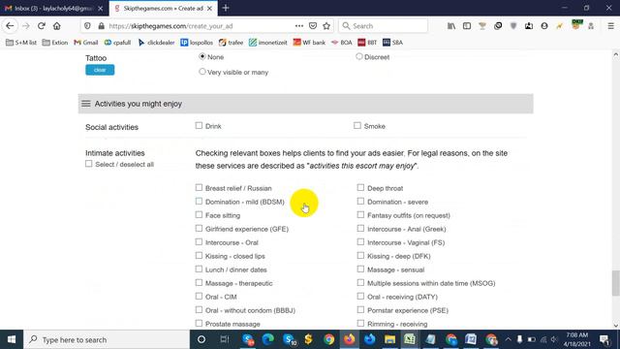This screenshot has height=349, width=620.
Task: Click the page vertical scrollbar thumb
Action: (616, 283)
